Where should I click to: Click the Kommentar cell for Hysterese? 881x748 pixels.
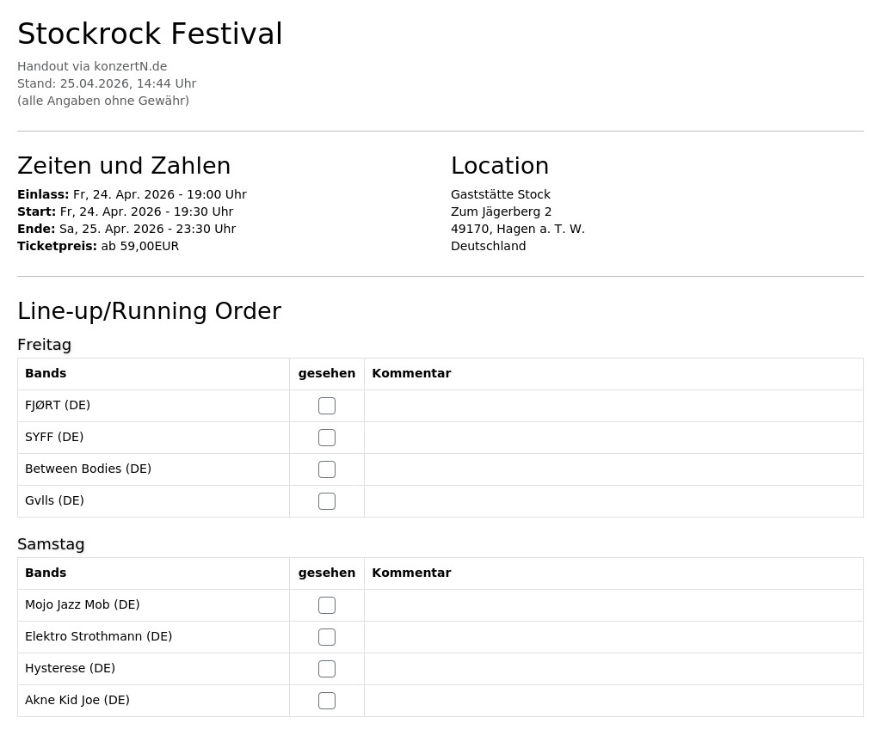pos(613,669)
